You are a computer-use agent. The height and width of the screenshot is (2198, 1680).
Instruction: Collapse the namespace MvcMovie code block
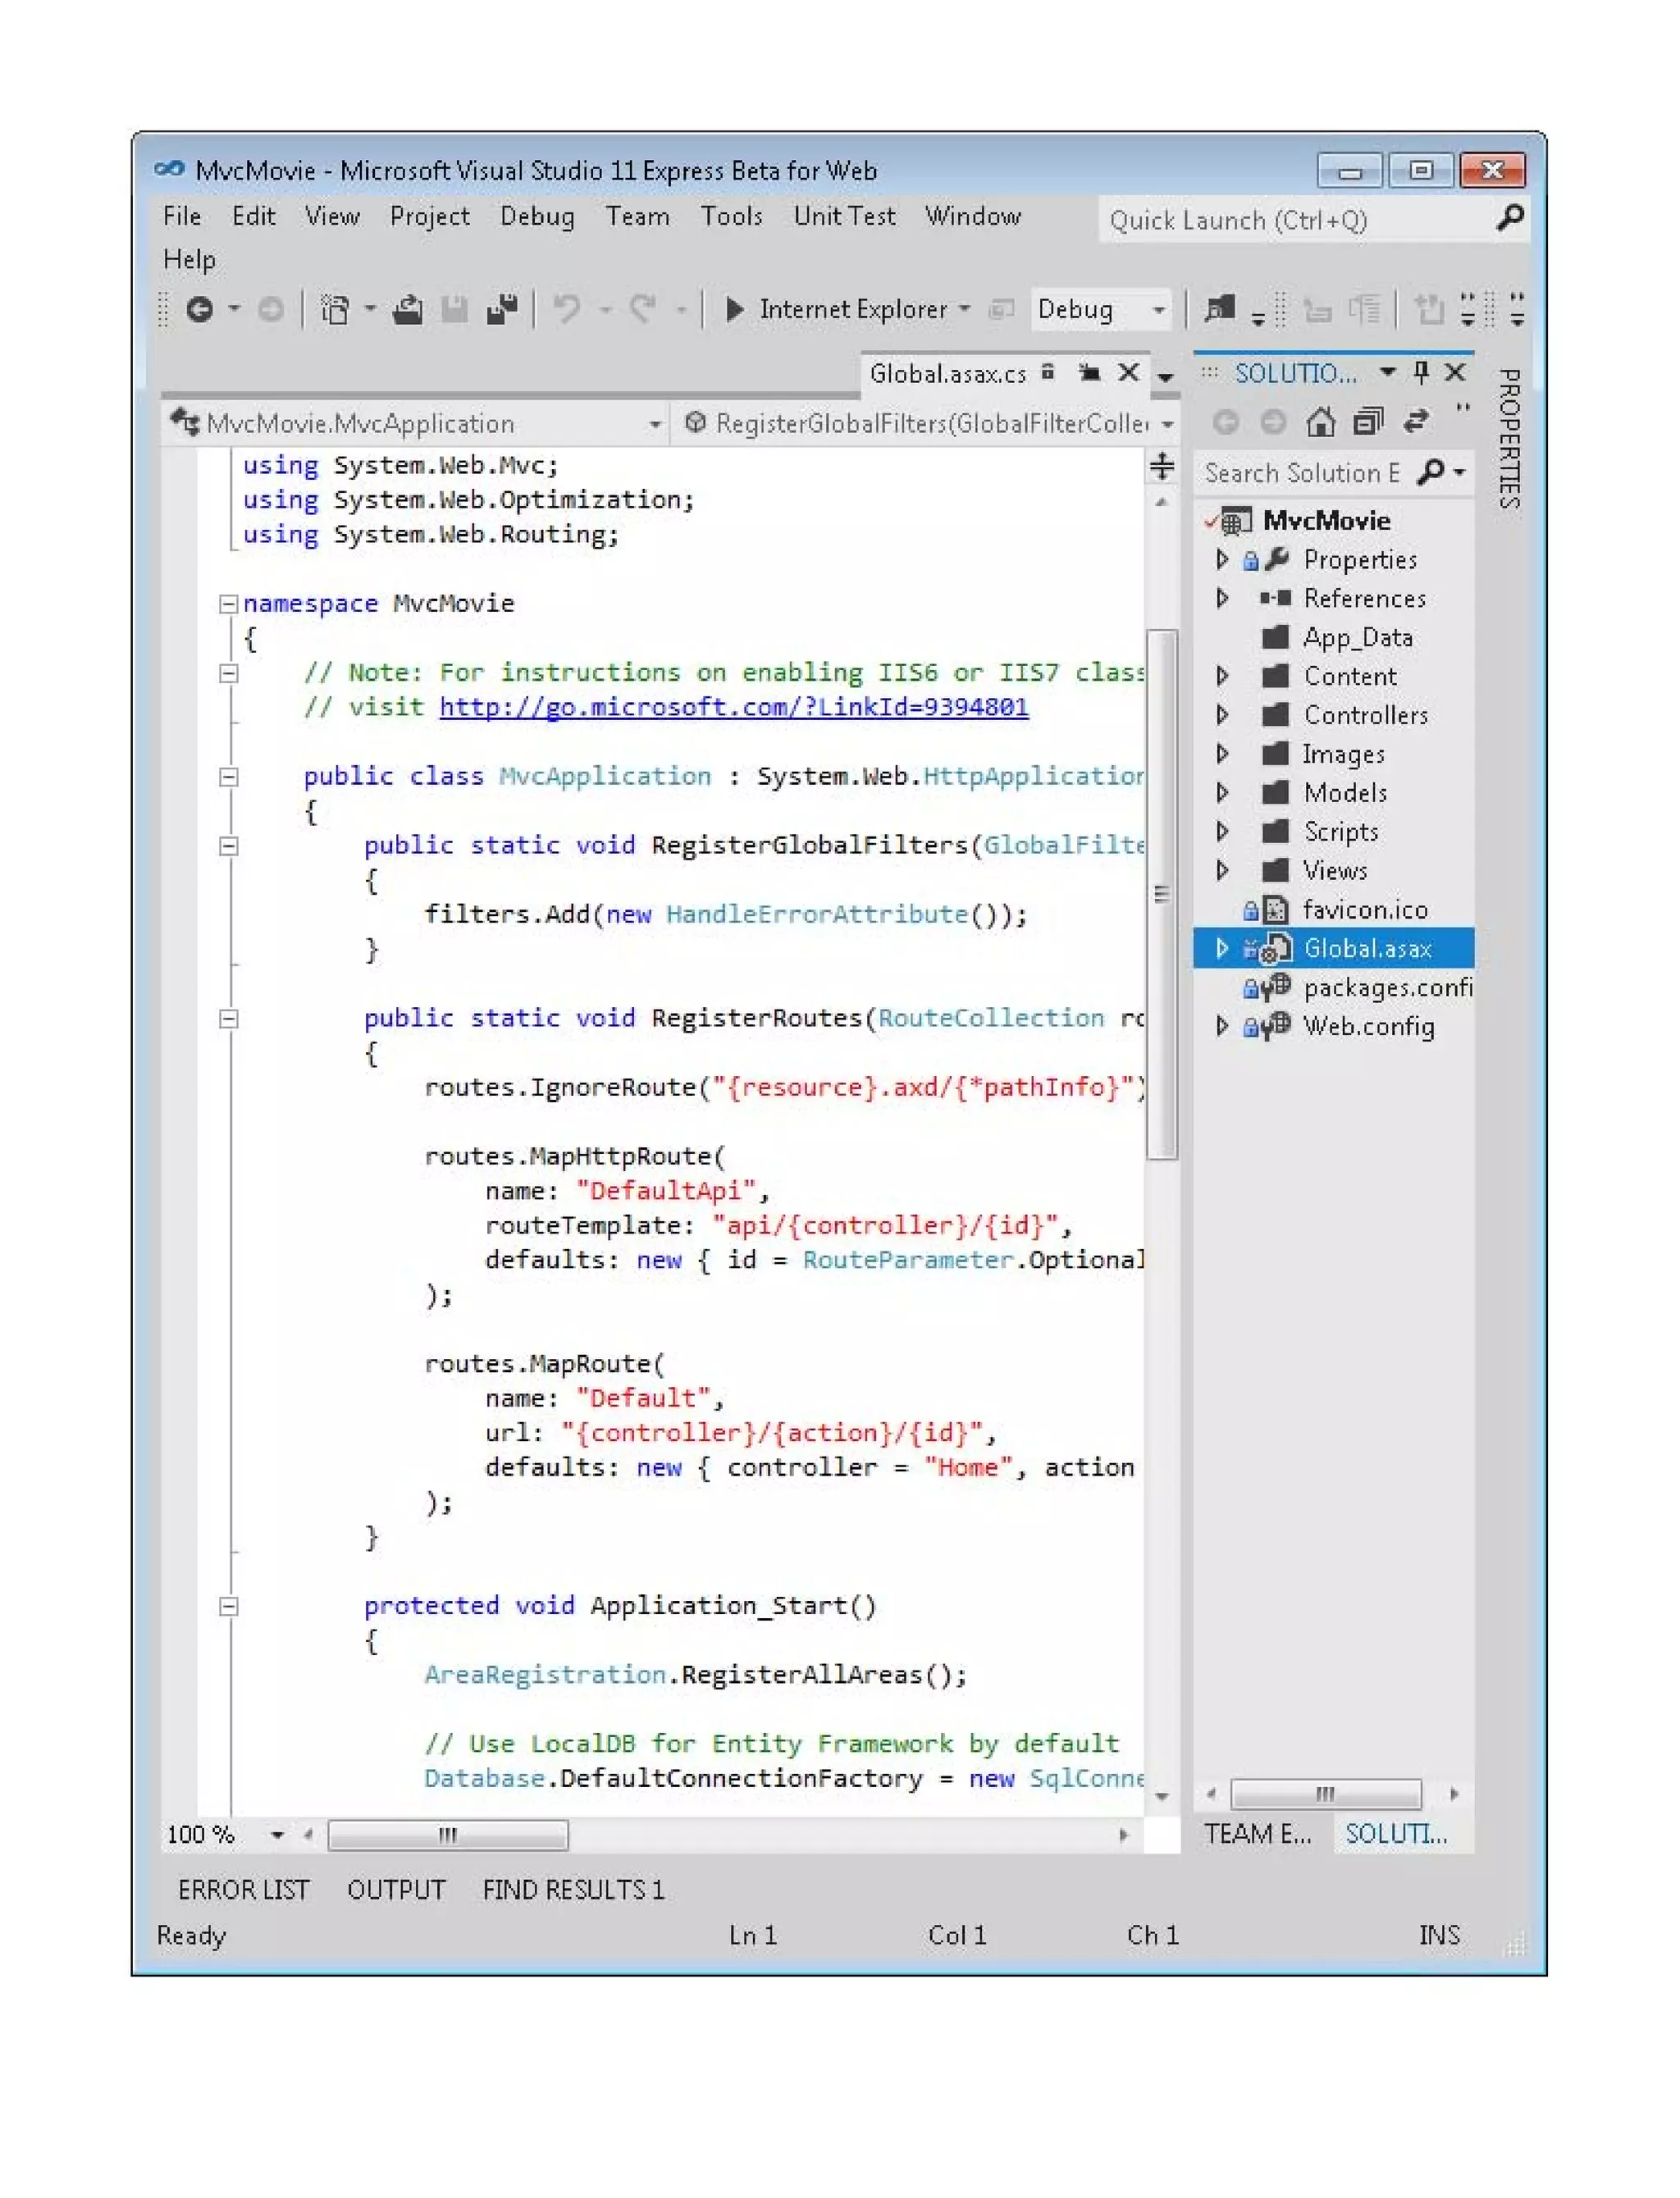tap(228, 604)
